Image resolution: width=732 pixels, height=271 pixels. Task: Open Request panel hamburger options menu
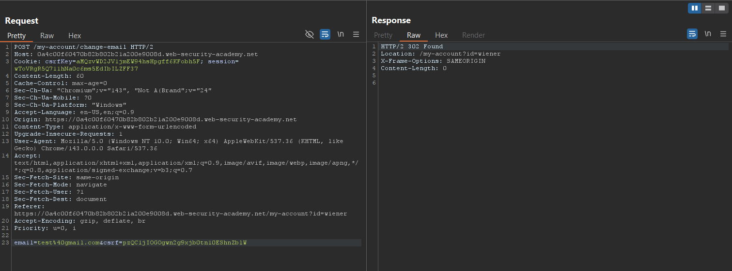click(356, 34)
